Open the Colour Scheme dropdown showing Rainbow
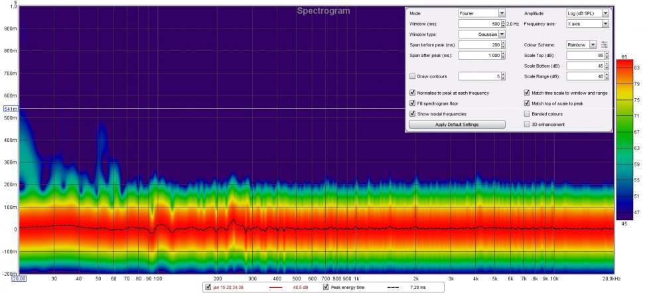The width and height of the screenshot is (647, 293). tap(581, 45)
